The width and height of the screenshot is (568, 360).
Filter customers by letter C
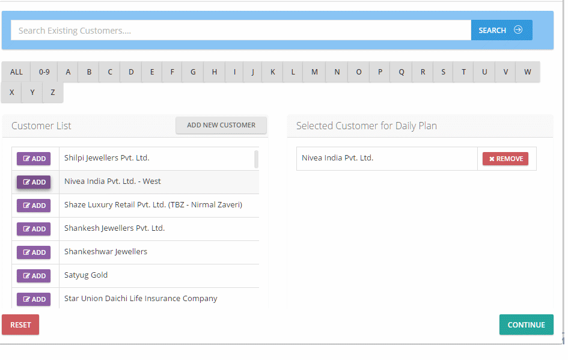pyautogui.click(x=110, y=72)
